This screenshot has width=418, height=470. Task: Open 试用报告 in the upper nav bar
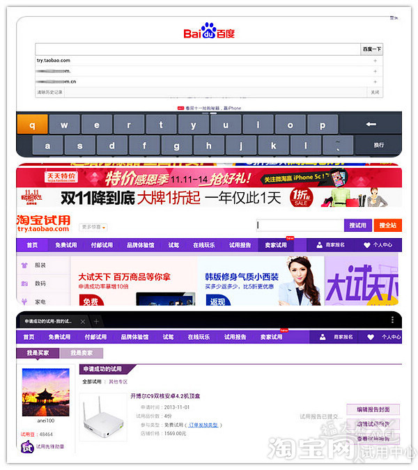click(240, 245)
